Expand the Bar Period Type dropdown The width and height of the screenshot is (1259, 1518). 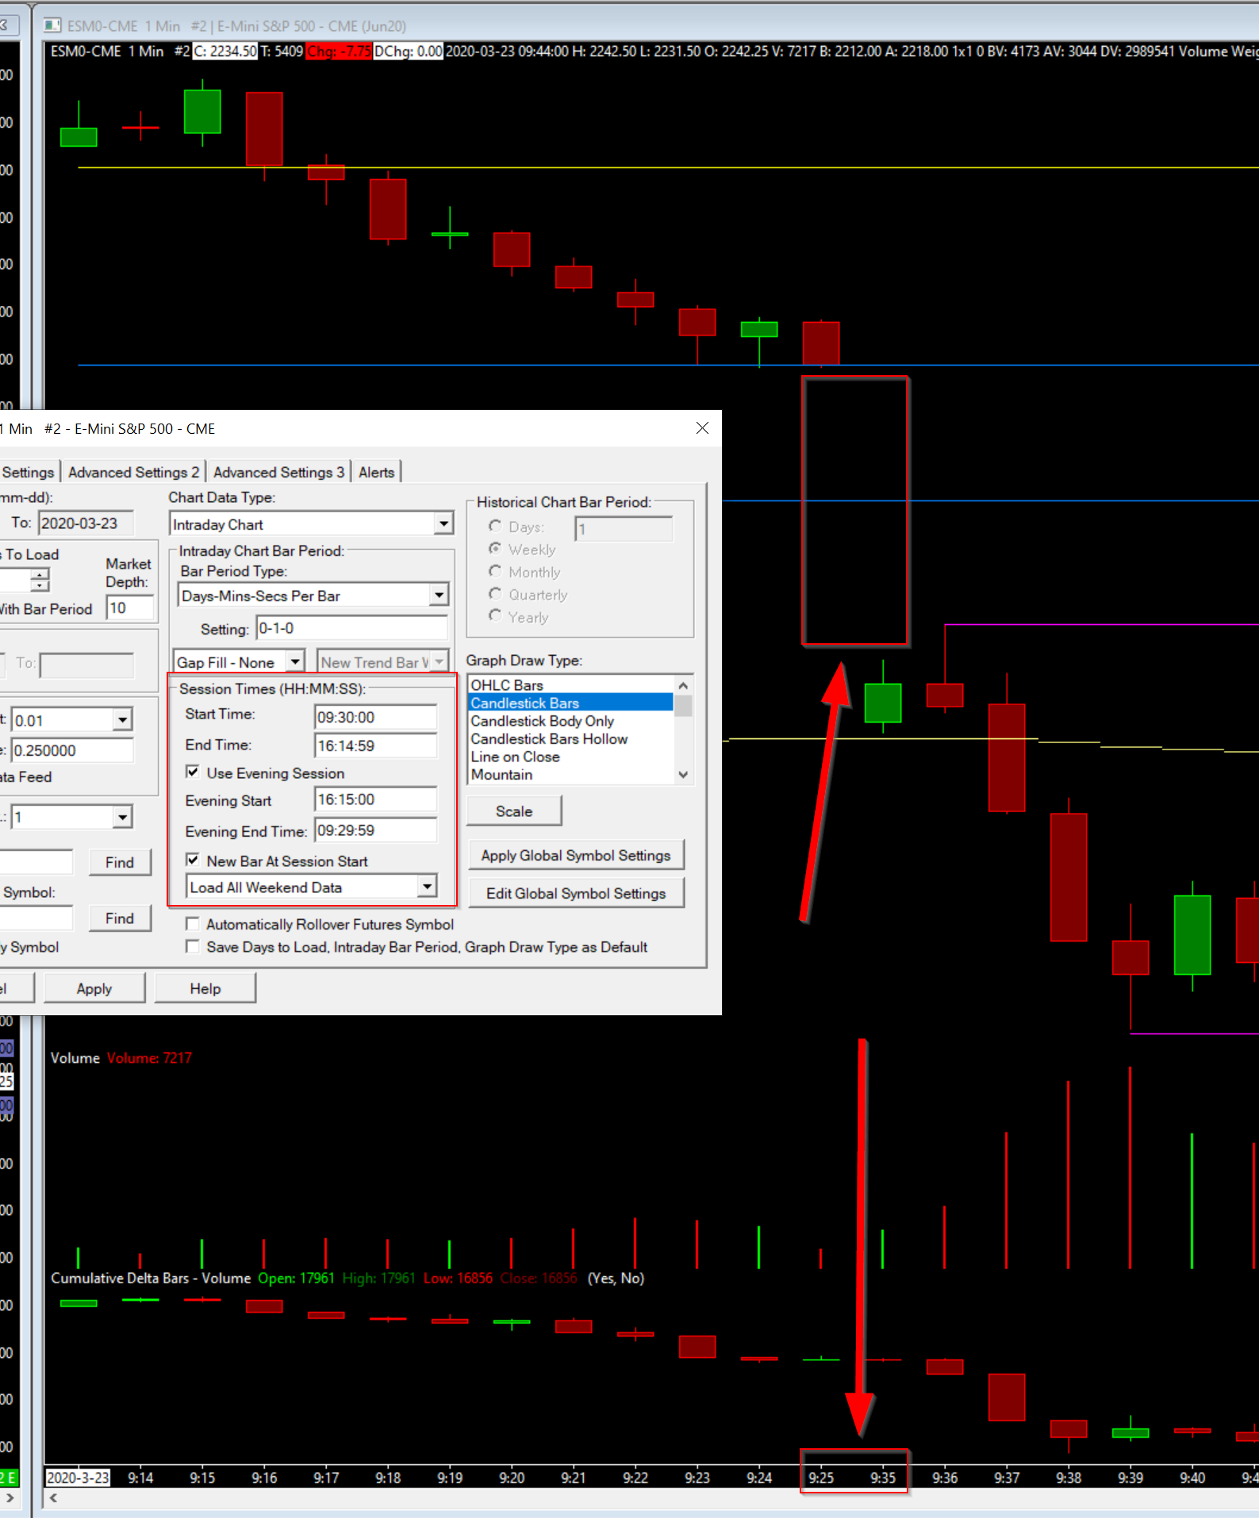pos(439,595)
